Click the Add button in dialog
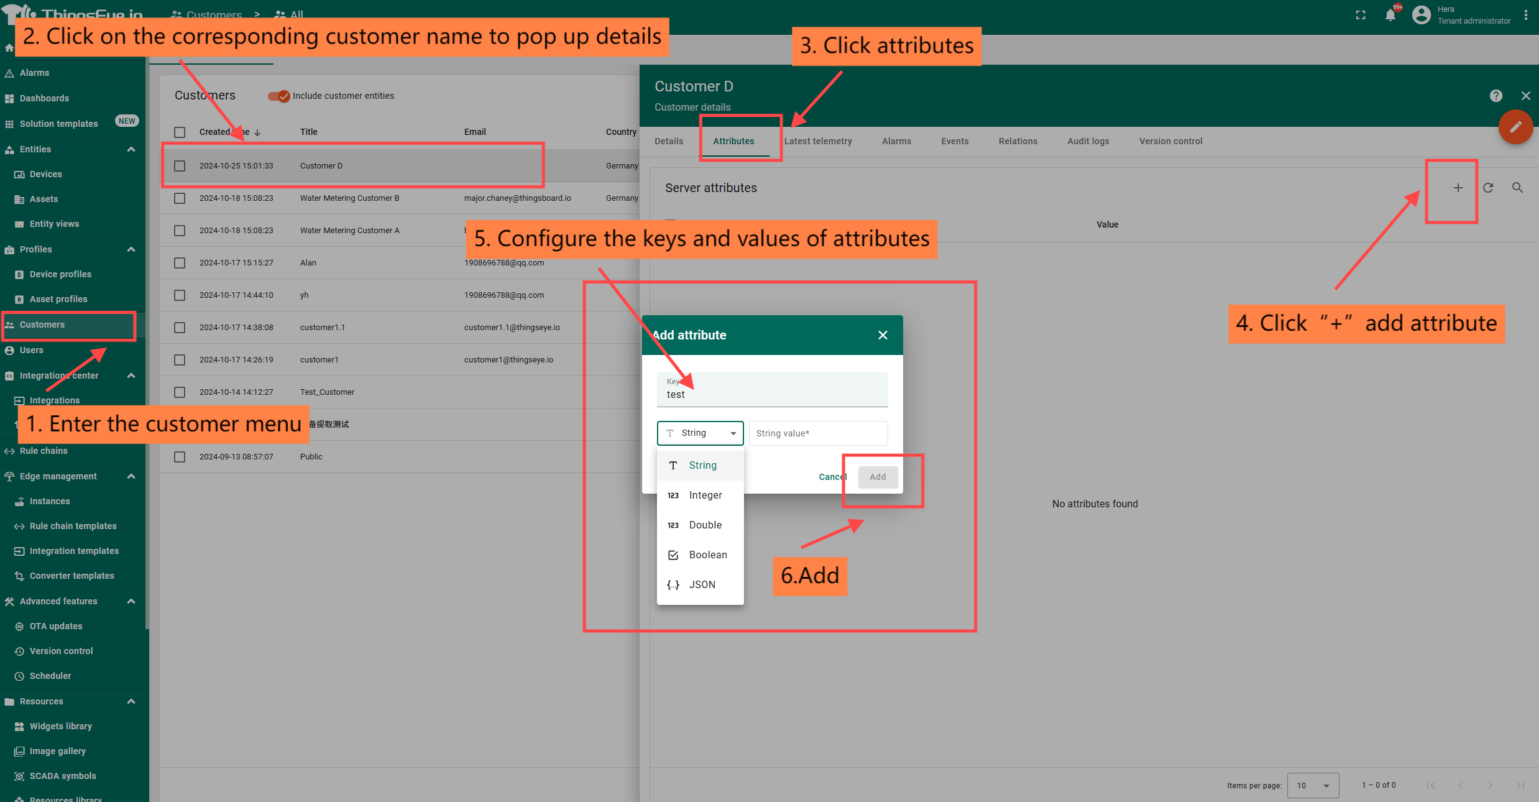 tap(878, 477)
